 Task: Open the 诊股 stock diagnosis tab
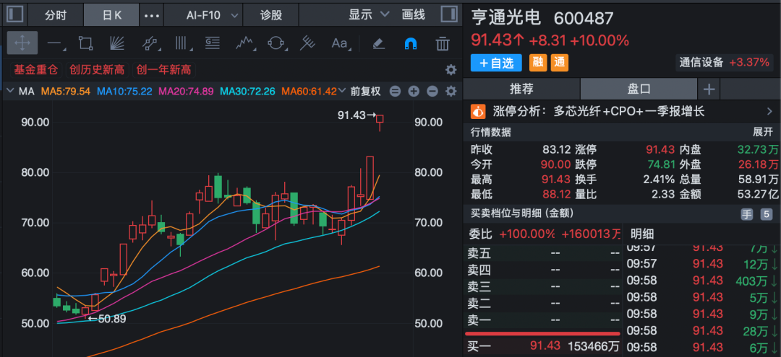click(271, 15)
